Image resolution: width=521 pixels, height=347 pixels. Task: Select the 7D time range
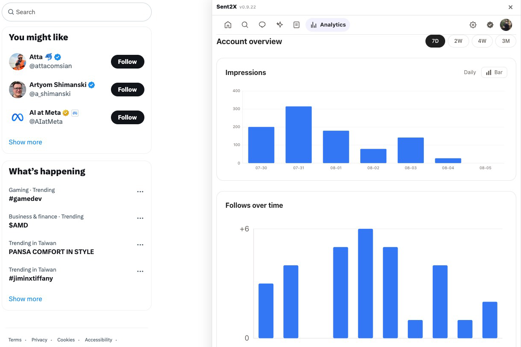435,41
